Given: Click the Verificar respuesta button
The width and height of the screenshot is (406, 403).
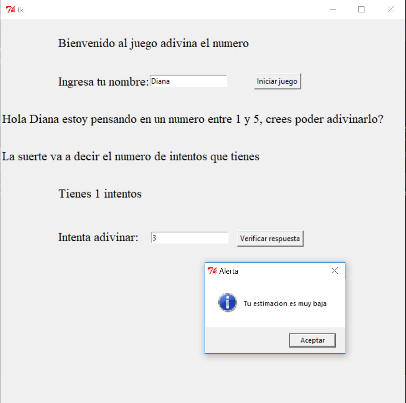Looking at the screenshot, I should [270, 238].
